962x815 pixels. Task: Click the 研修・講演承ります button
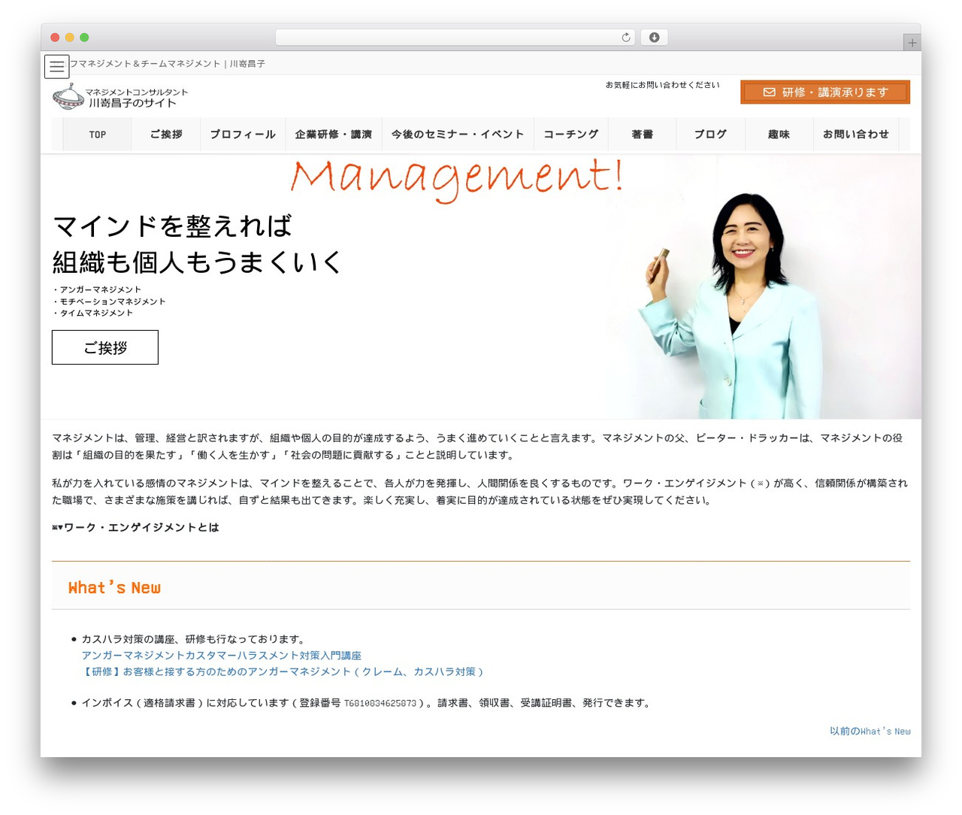pos(825,92)
